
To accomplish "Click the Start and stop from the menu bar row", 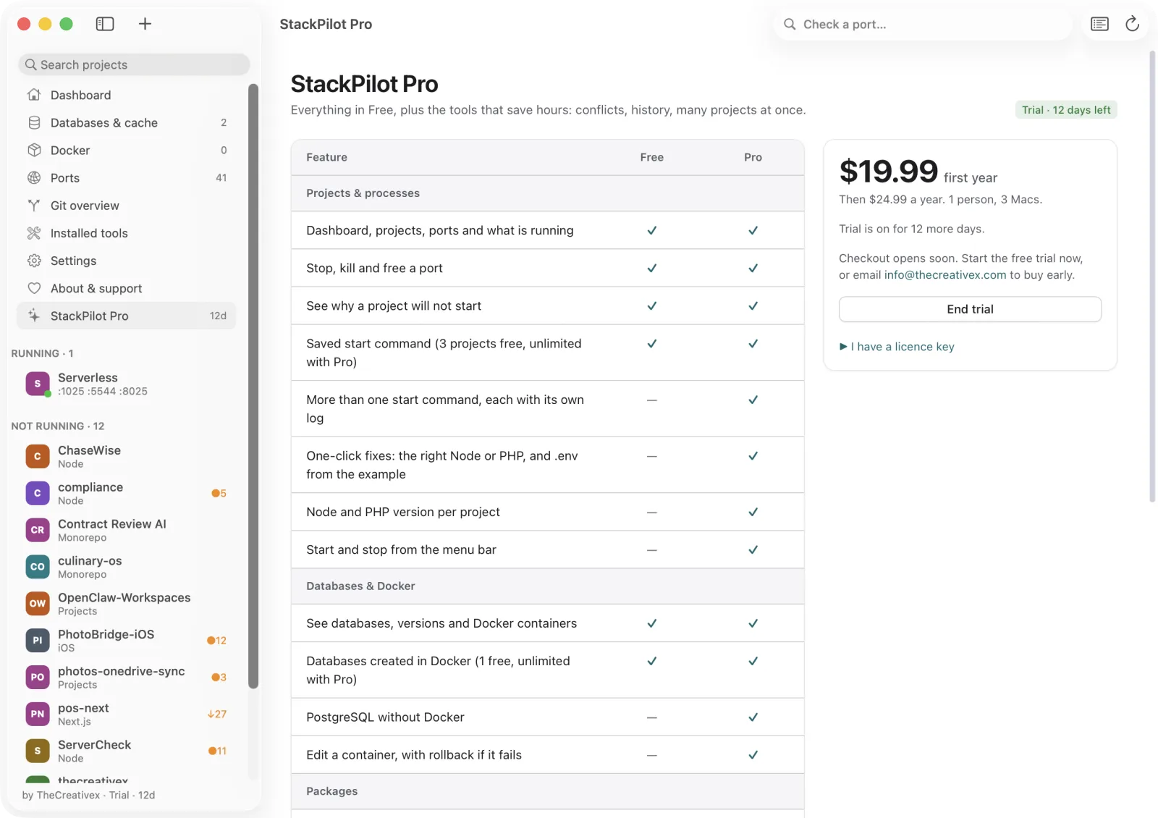I will [547, 549].
